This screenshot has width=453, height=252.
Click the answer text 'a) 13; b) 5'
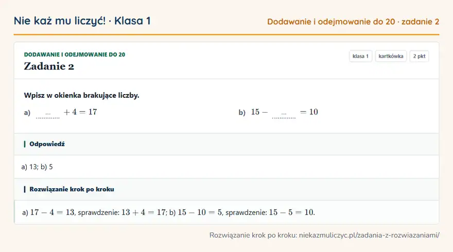pyautogui.click(x=37, y=167)
